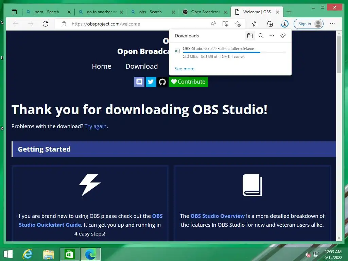This screenshot has width=348, height=261.
Task: Click the lightning bolt quickstart icon
Action: [90, 185]
